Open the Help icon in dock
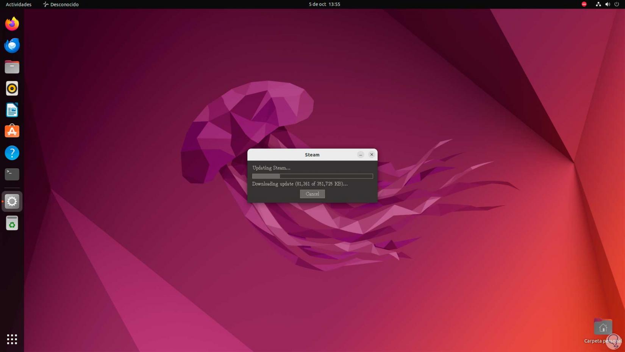Screen dimensions: 625x352 (12, 153)
